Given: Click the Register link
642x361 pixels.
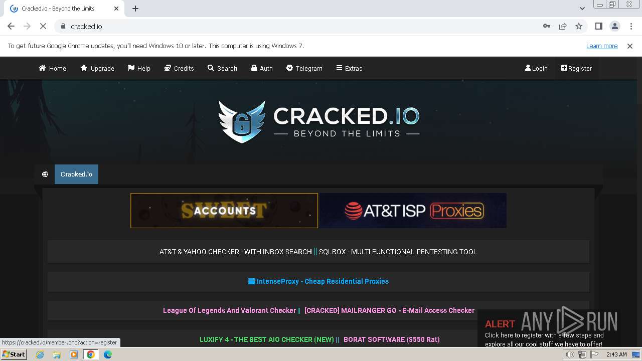Looking at the screenshot, I should [x=576, y=68].
